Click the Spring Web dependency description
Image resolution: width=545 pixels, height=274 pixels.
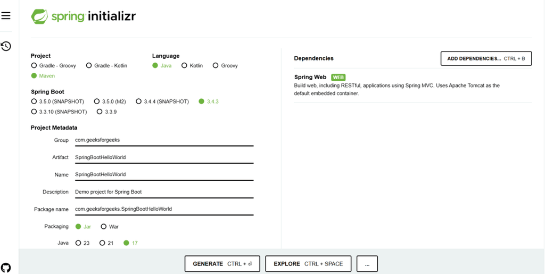pos(397,90)
